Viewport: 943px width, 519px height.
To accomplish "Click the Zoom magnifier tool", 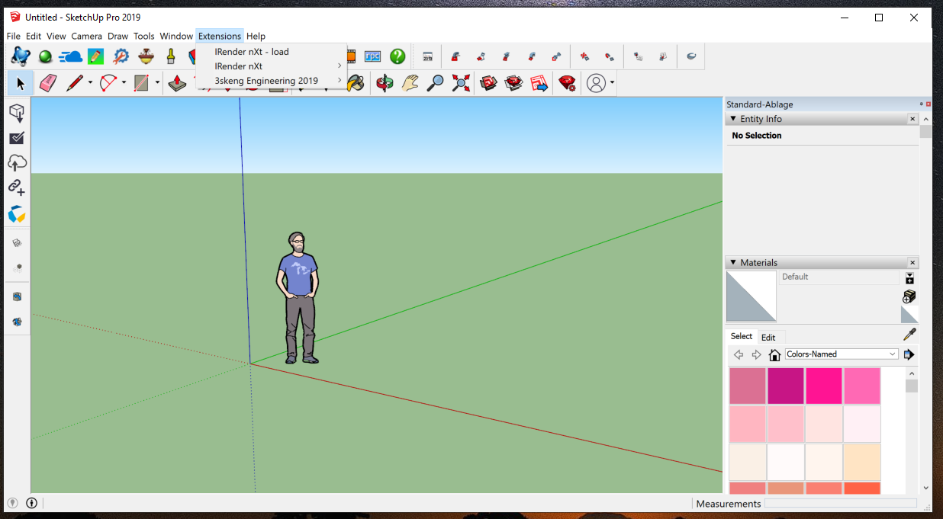I will click(435, 83).
